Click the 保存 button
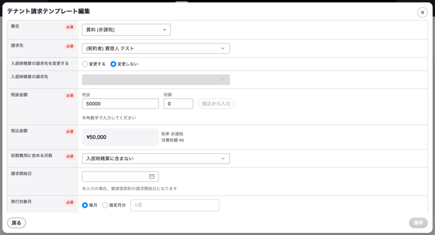The height and width of the screenshot is (235, 435). [418, 223]
